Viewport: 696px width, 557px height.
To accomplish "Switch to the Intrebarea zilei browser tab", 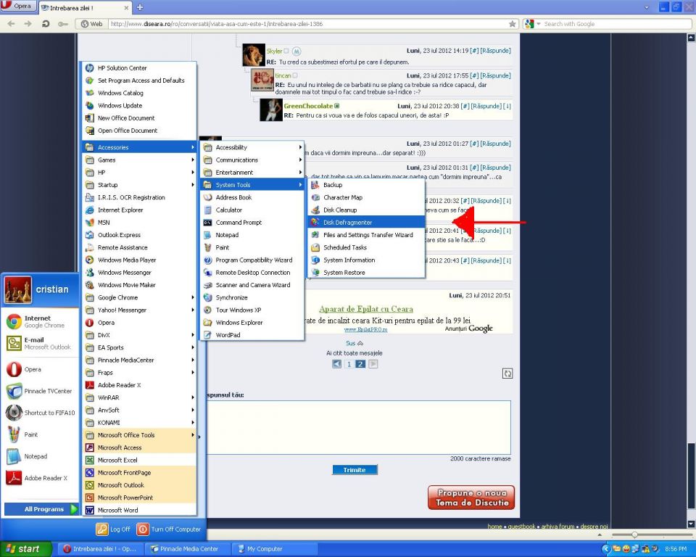I will (84, 7).
